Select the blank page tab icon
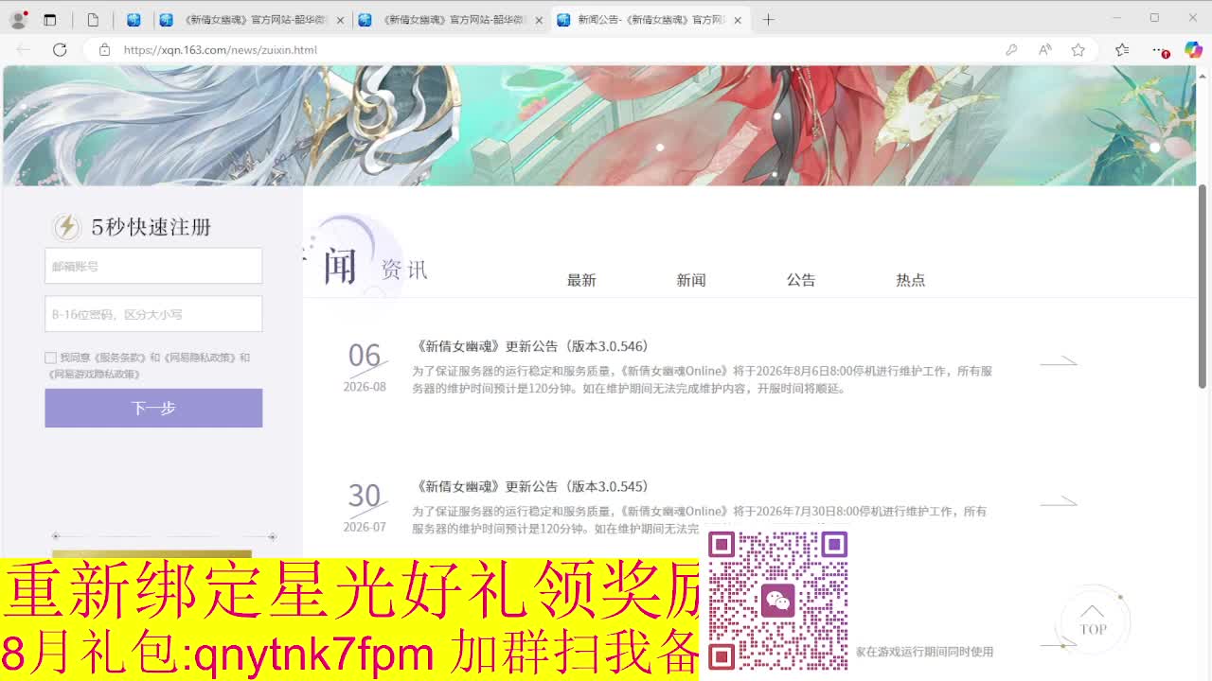Image resolution: width=1212 pixels, height=681 pixels. (93, 19)
